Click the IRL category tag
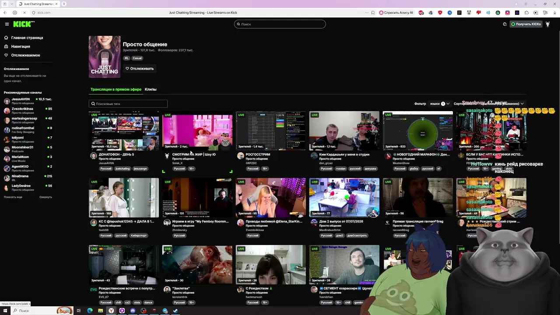Screen dimensions: 560x315 click(126, 58)
